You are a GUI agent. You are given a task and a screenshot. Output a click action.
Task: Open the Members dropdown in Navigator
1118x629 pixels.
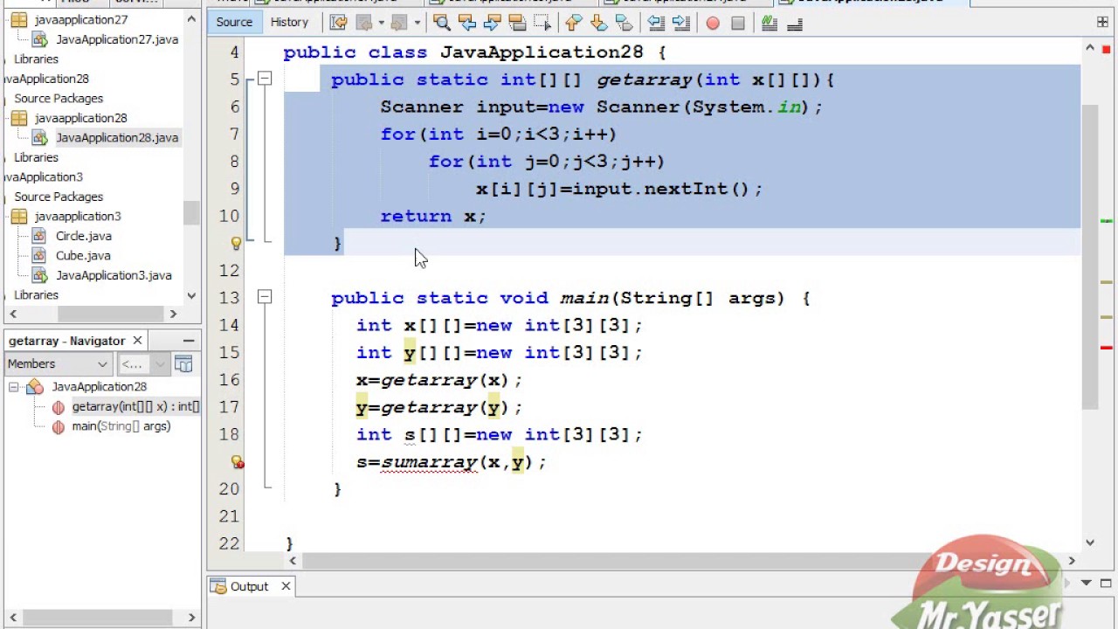click(58, 363)
